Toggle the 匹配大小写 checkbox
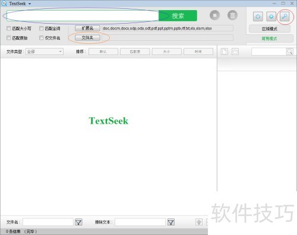 coord(8,28)
